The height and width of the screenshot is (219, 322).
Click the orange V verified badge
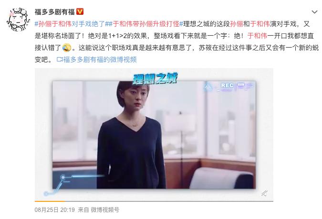click(80, 11)
